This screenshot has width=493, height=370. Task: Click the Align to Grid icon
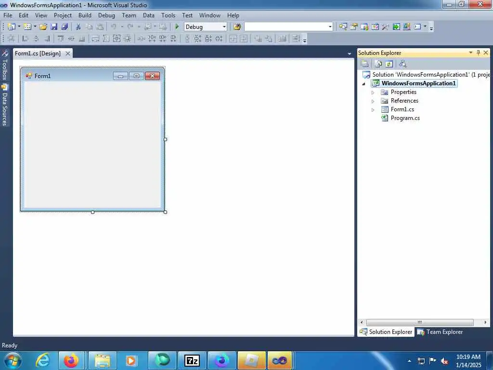pyautogui.click(x=12, y=39)
